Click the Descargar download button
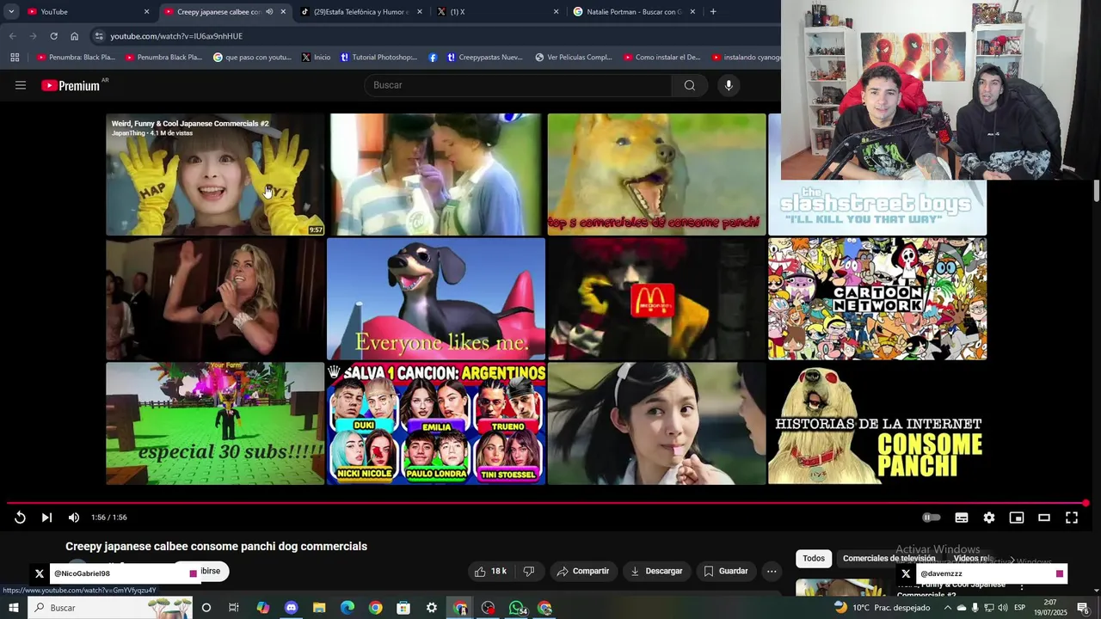 coord(656,571)
